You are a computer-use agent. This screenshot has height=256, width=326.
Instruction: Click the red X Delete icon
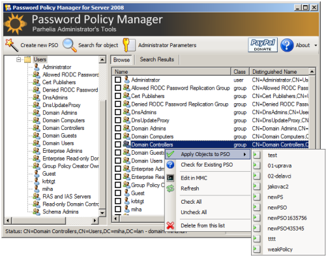coord(170,225)
